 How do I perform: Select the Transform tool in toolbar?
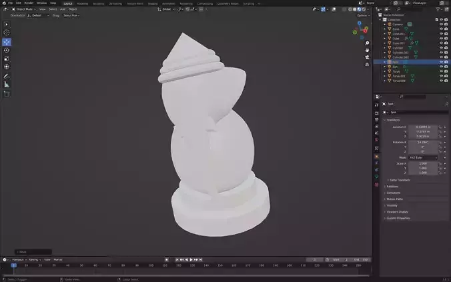(7, 67)
